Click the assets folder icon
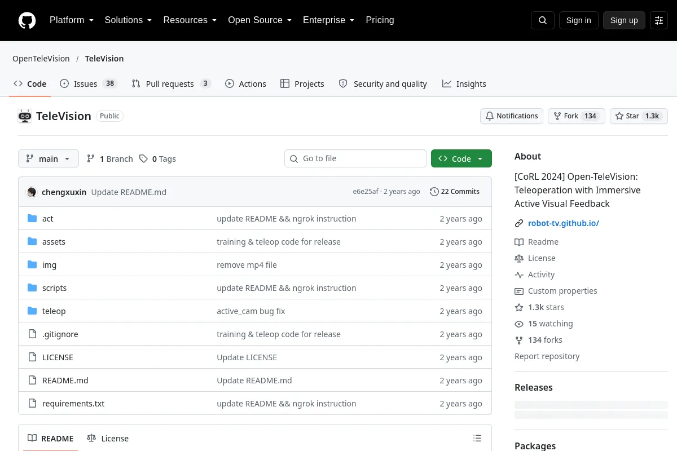Image resolution: width=677 pixels, height=451 pixels. (x=32, y=242)
